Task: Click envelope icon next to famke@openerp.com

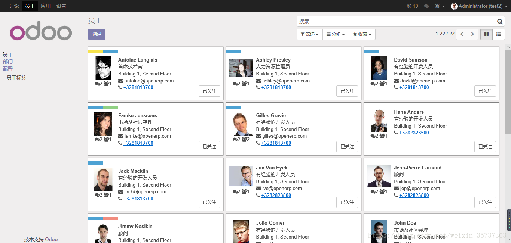Action: click(x=120, y=136)
